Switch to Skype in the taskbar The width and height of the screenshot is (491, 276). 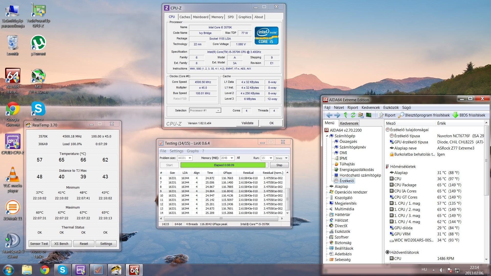[63, 270]
